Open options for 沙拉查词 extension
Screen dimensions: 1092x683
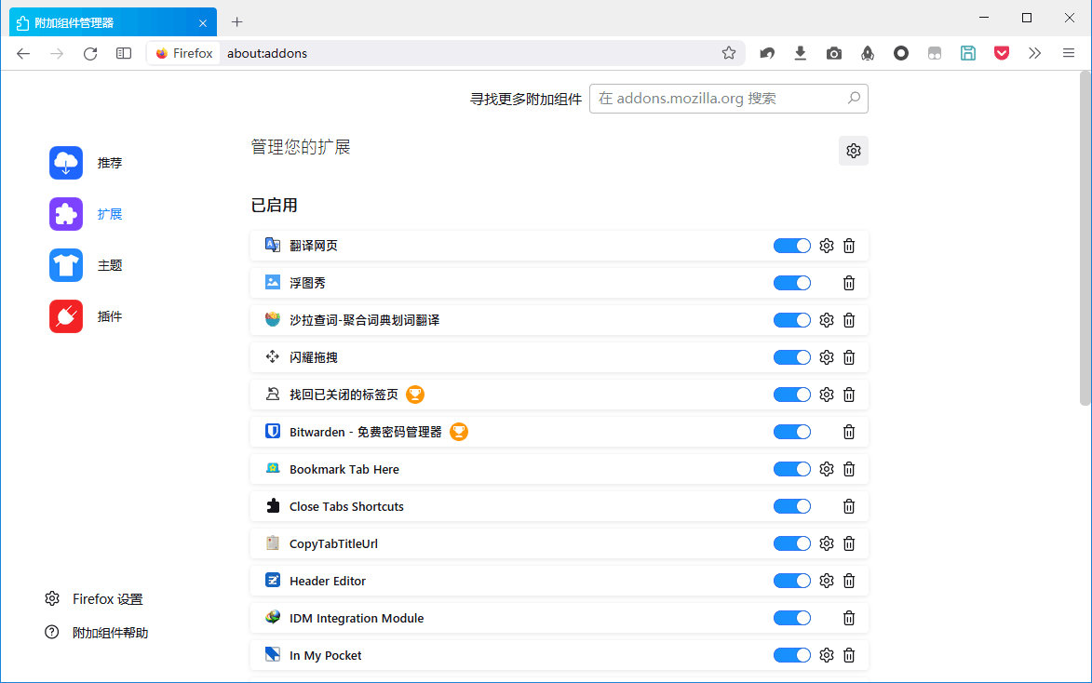[827, 320]
